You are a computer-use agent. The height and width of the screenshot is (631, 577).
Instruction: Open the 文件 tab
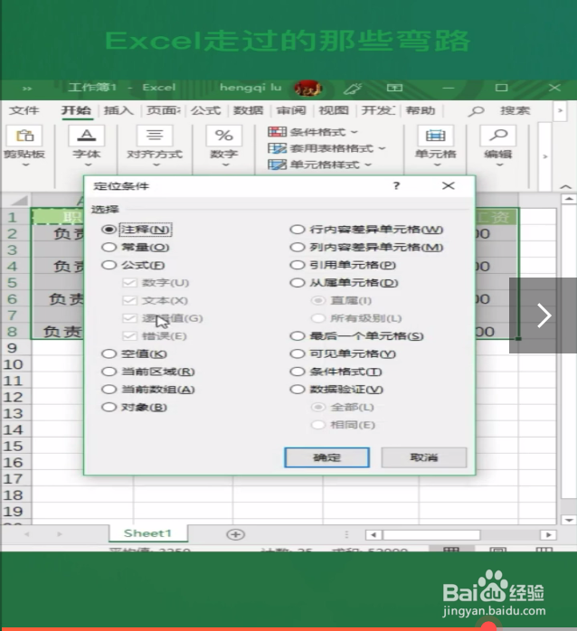tap(24, 110)
